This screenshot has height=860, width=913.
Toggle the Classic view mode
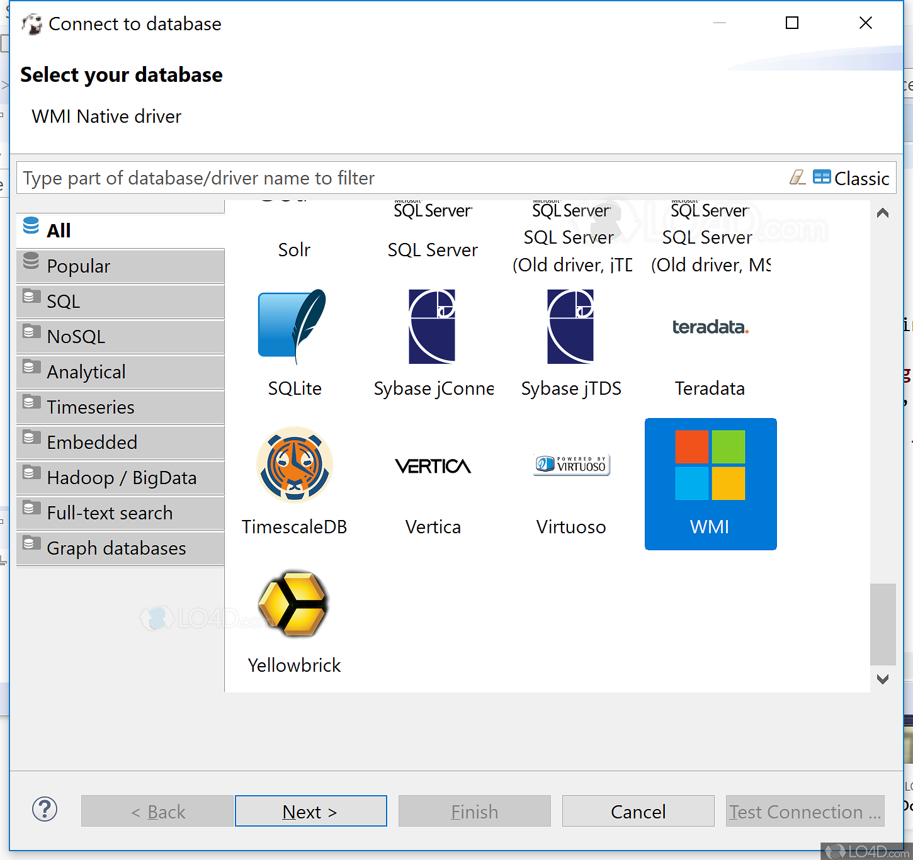[x=851, y=178]
